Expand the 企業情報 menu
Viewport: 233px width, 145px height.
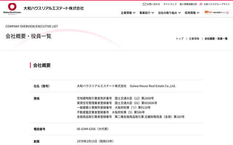click(x=128, y=13)
